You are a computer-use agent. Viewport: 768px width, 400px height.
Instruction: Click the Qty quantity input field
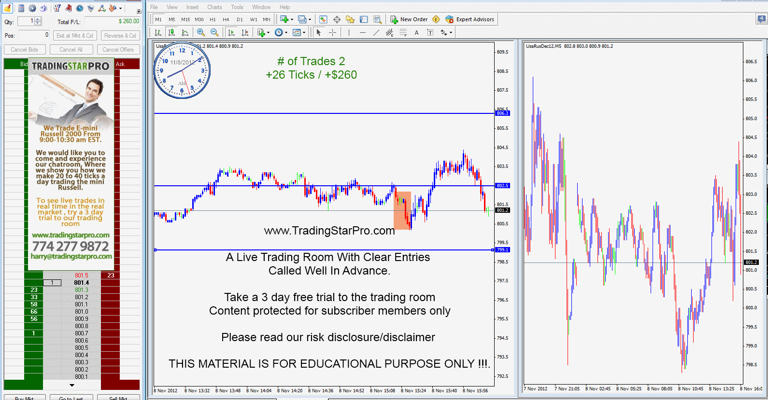(26, 21)
